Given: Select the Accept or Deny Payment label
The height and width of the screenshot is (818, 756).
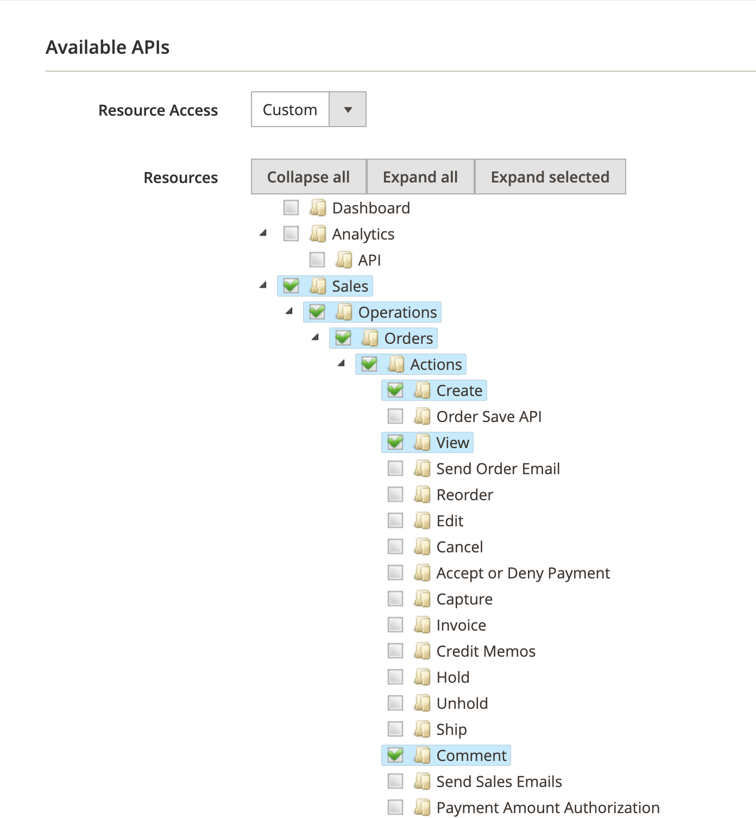Looking at the screenshot, I should point(523,573).
